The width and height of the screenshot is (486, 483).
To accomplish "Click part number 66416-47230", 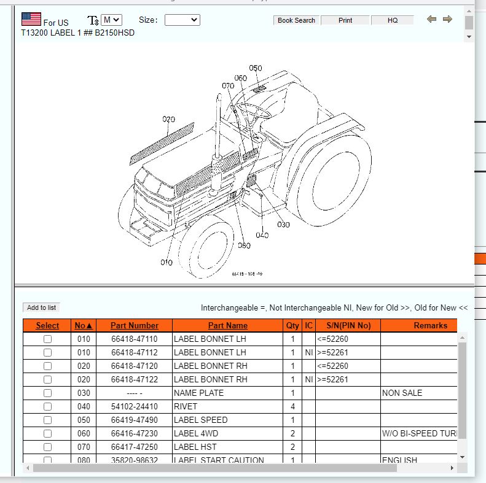I will [x=135, y=434].
